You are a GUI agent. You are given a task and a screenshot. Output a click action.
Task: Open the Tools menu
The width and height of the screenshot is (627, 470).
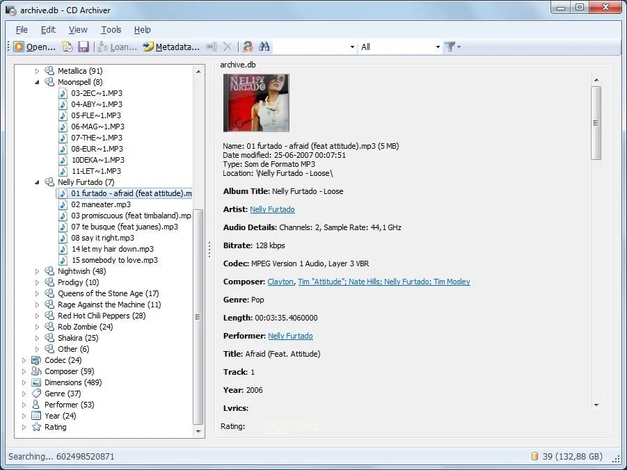(x=111, y=30)
